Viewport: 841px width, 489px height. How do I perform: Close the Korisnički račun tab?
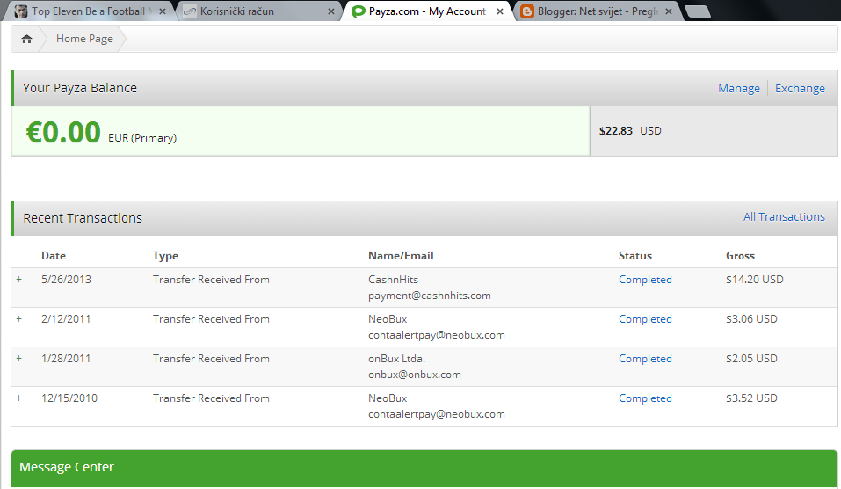[331, 11]
